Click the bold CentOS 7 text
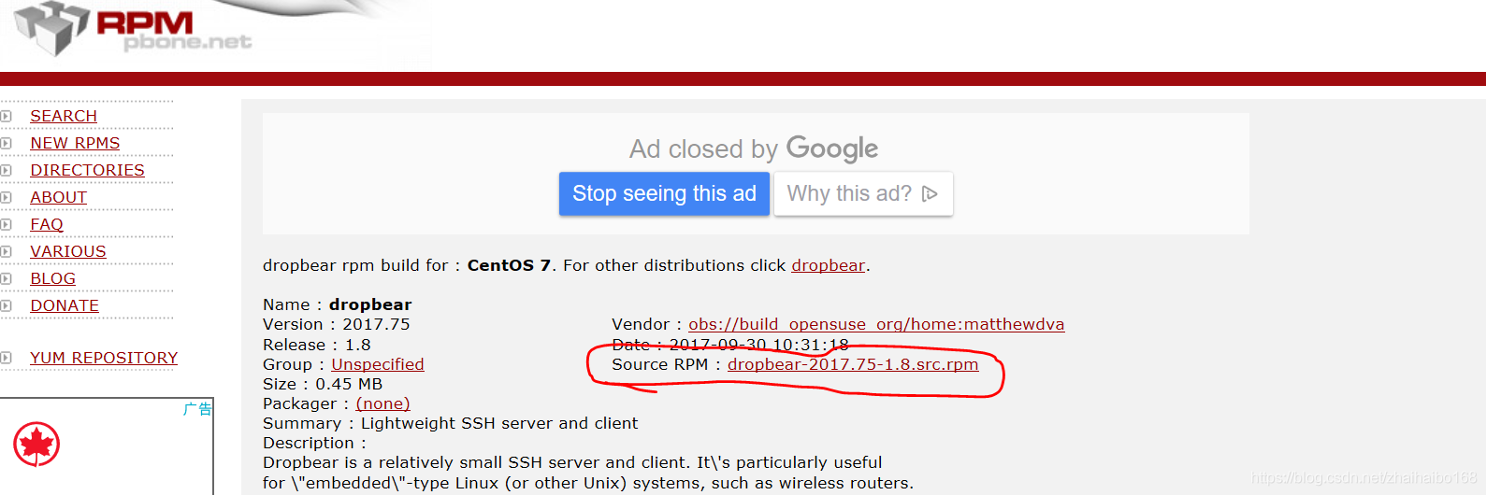 [x=510, y=265]
